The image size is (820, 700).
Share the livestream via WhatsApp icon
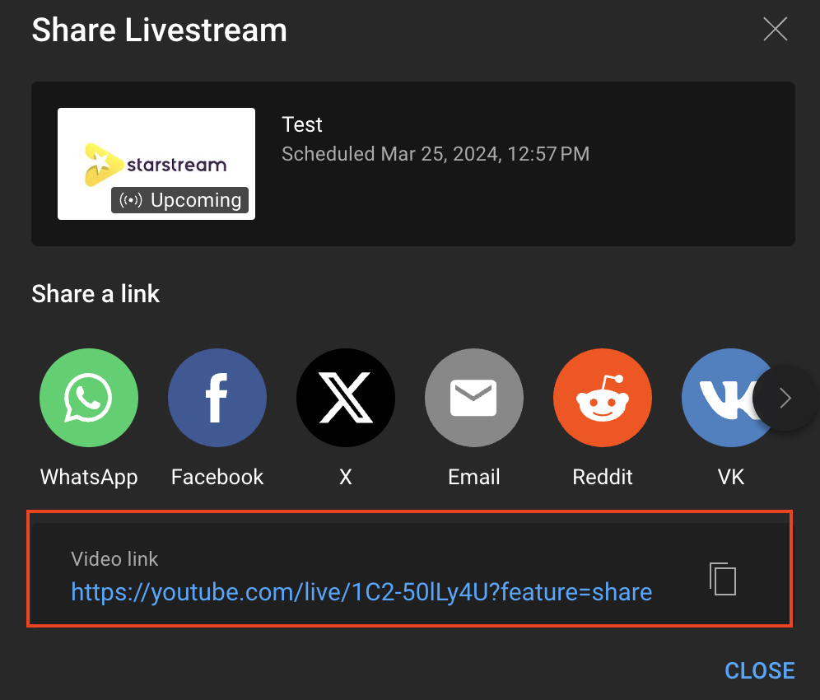pyautogui.click(x=89, y=399)
